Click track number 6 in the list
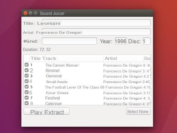 click(30, 93)
